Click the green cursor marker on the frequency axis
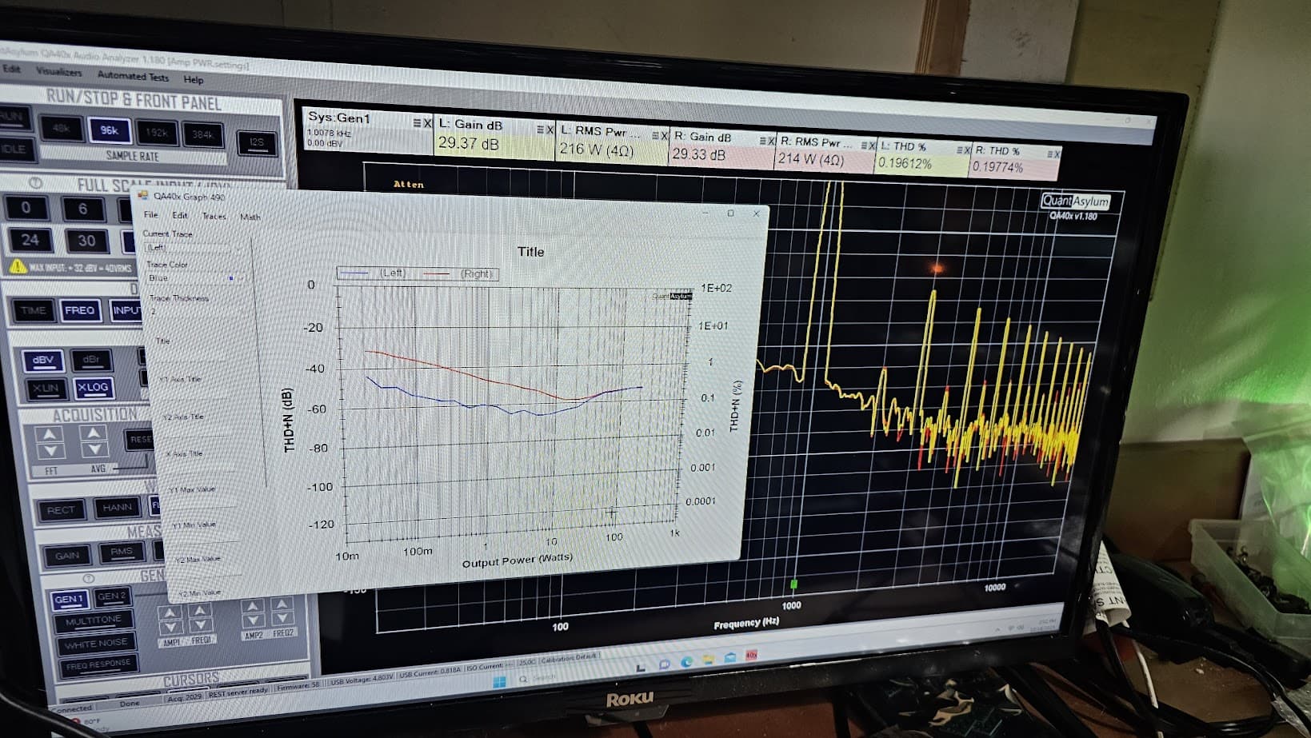 click(x=793, y=584)
